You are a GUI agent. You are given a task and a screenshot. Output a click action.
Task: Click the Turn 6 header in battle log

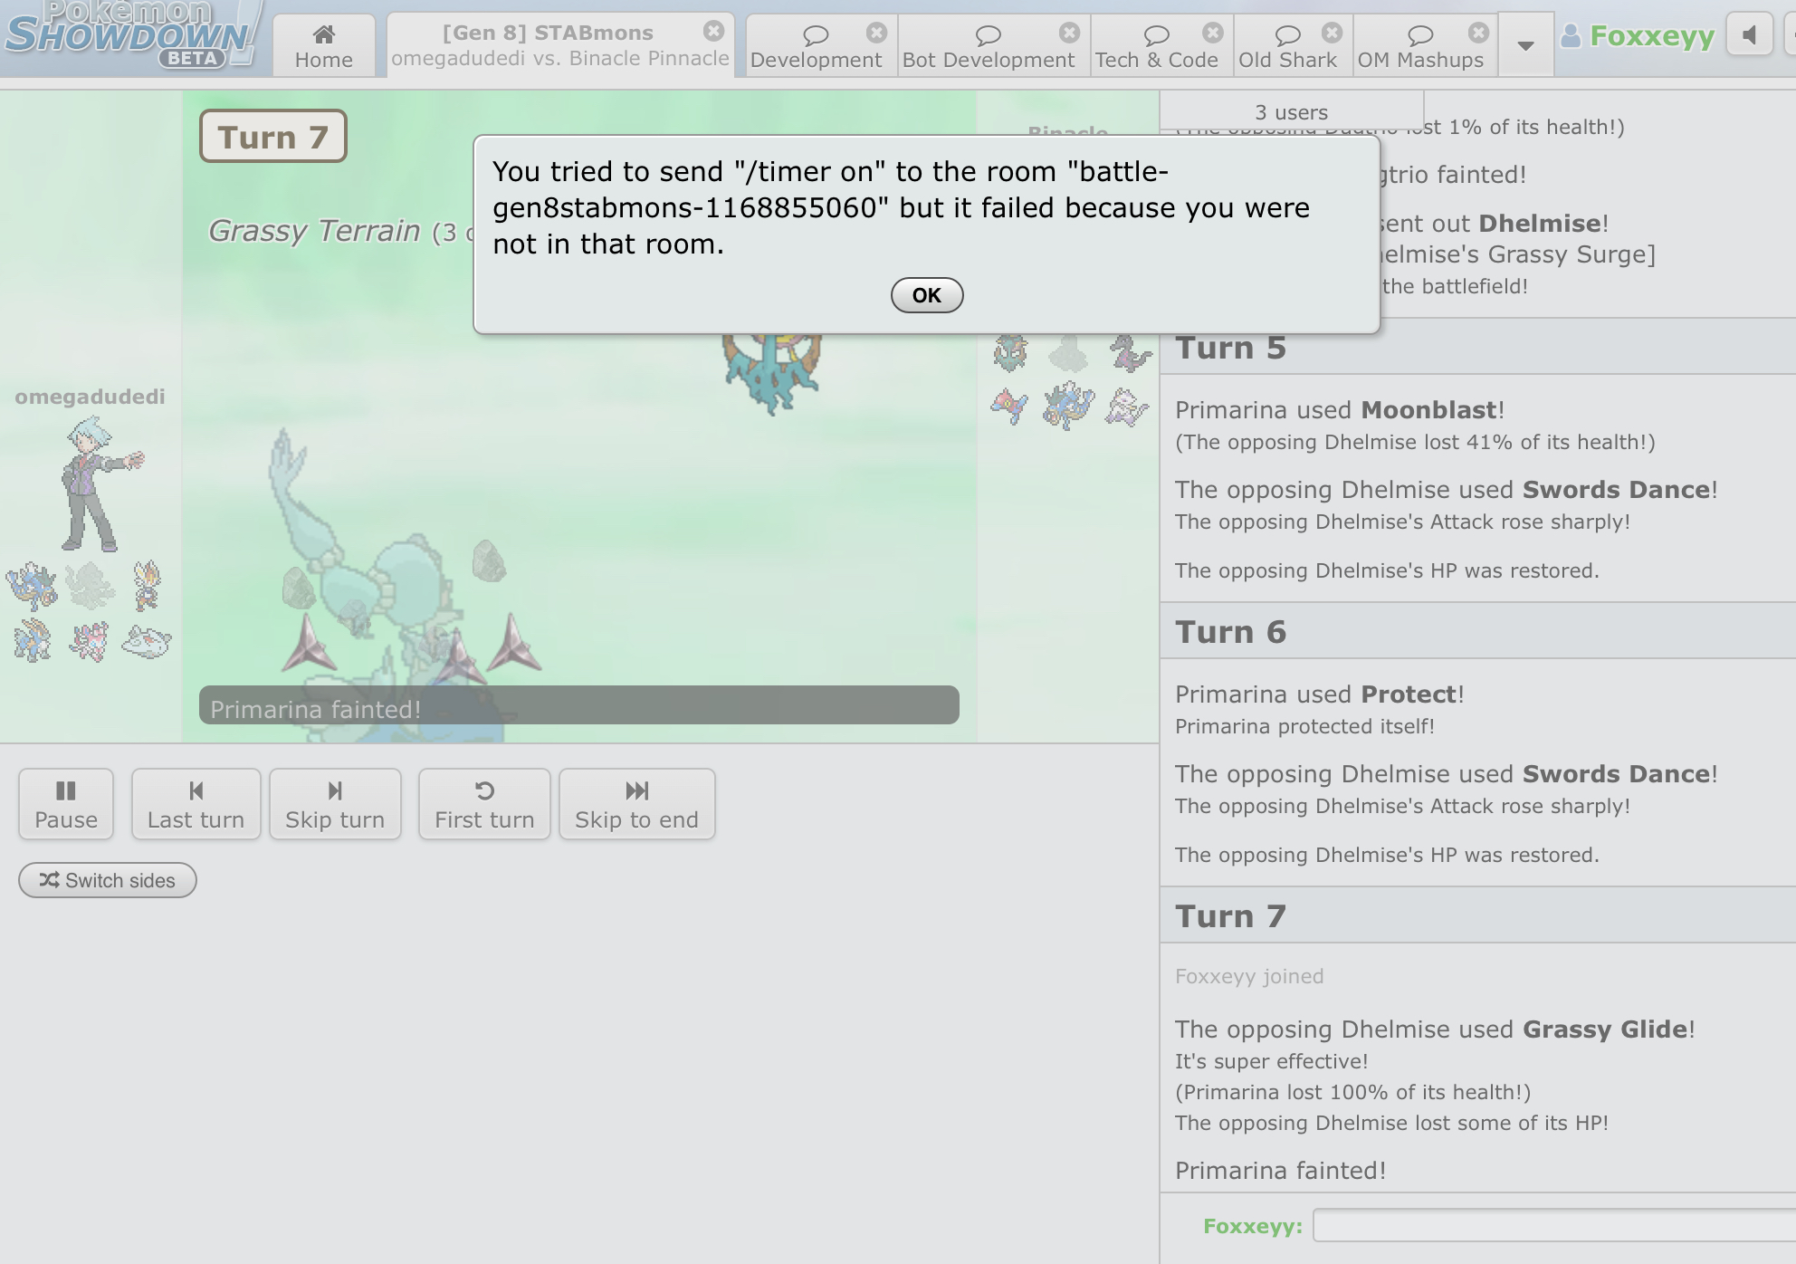(1477, 631)
